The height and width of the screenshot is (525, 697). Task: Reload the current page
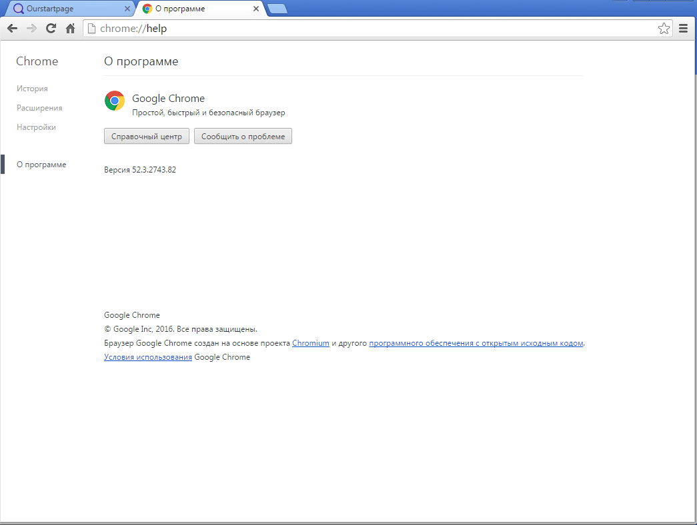[x=51, y=29]
